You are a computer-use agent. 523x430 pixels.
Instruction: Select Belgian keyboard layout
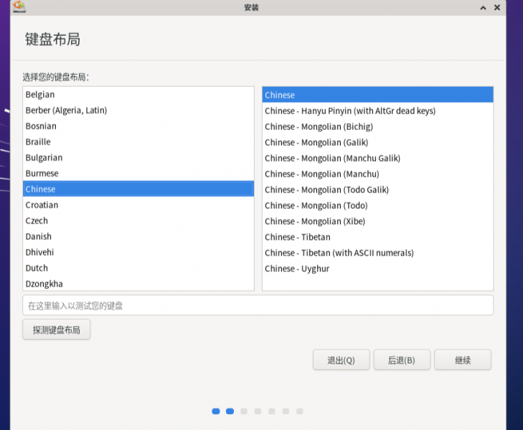(x=40, y=95)
